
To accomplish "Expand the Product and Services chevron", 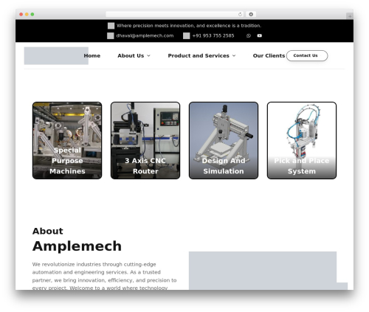I will coord(234,56).
